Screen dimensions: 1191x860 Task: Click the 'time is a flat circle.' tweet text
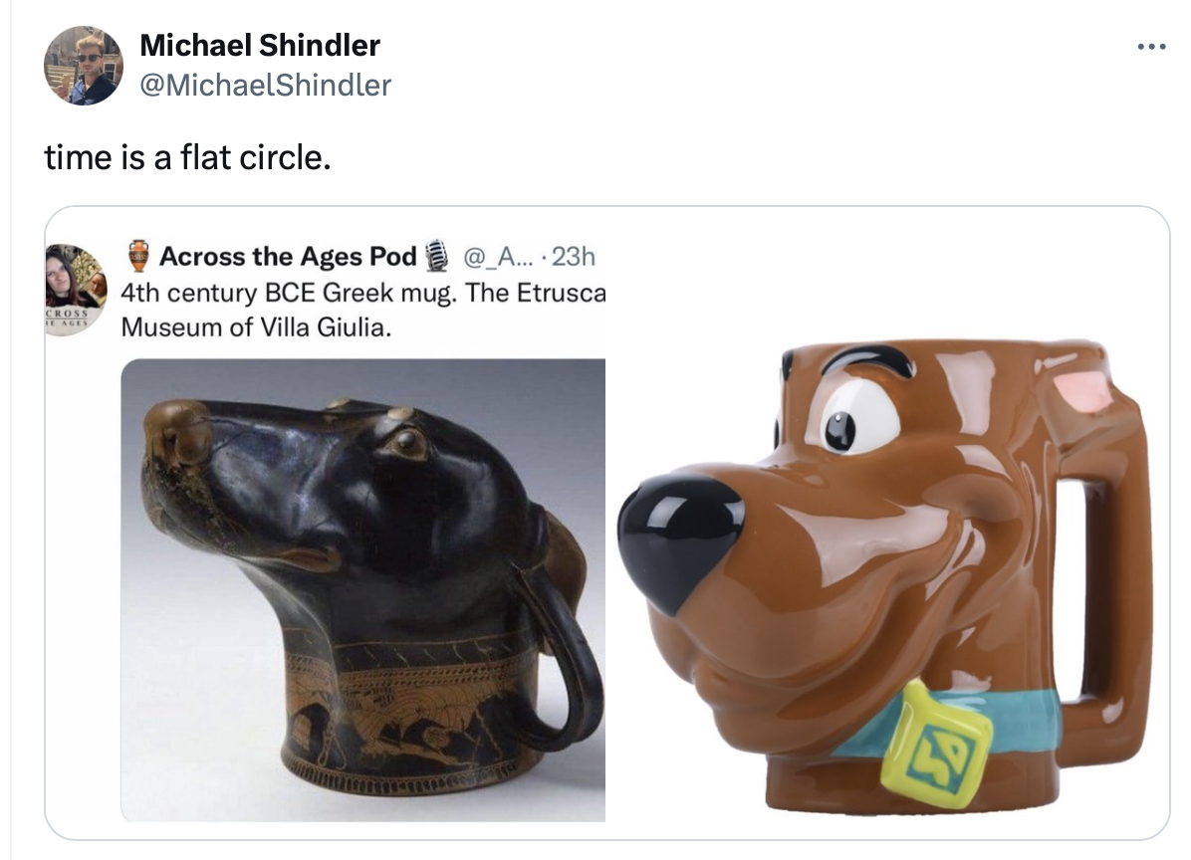click(x=187, y=158)
